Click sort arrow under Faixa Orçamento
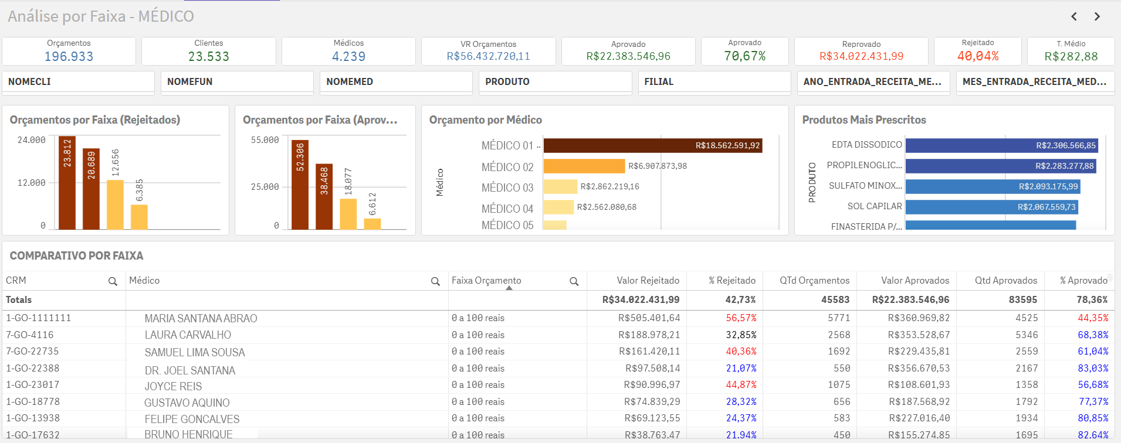The width and height of the screenshot is (1121, 443). pyautogui.click(x=509, y=288)
